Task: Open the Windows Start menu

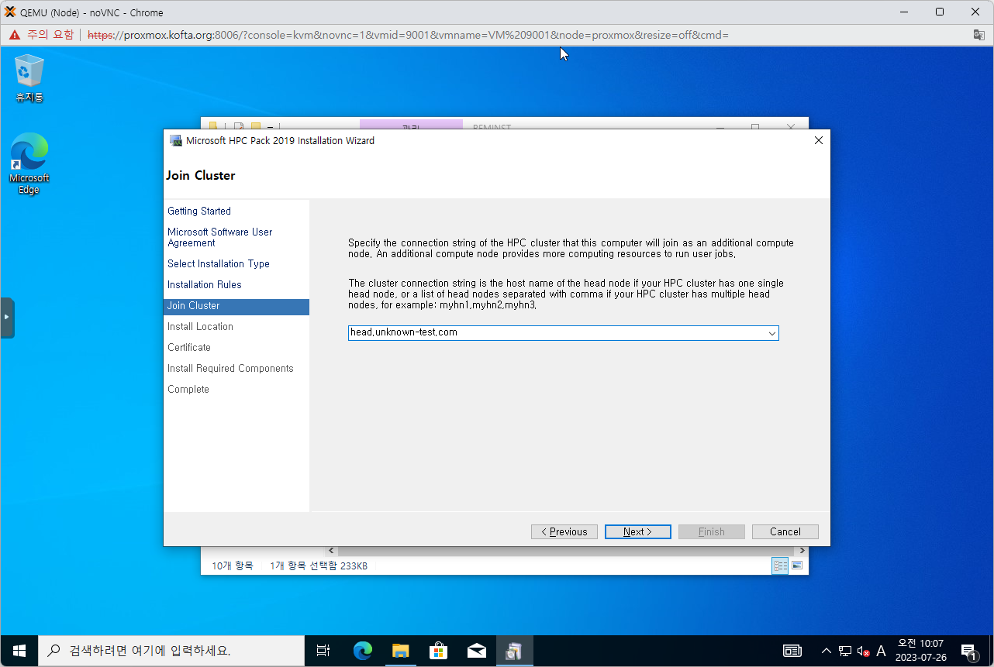Action: coord(19,651)
